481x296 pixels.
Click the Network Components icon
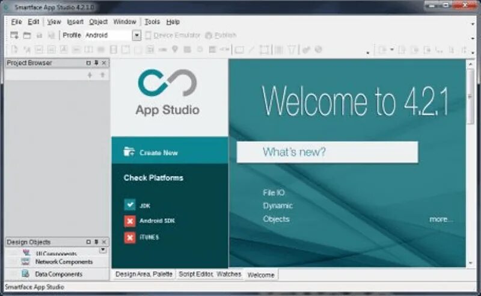(x=25, y=262)
